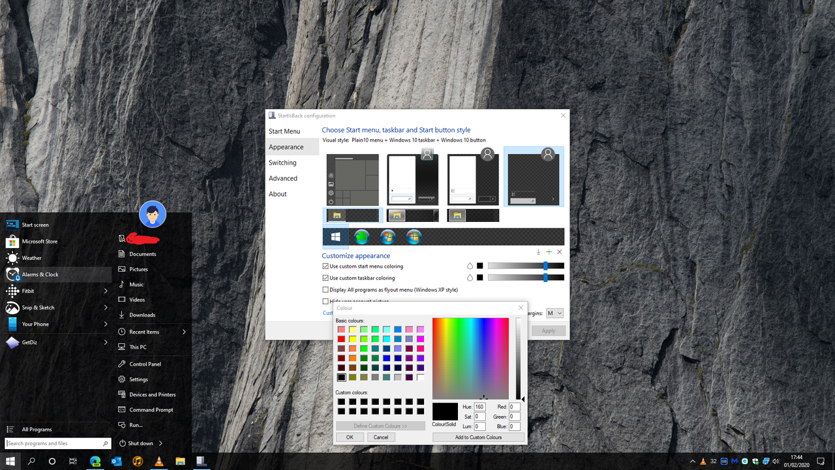Image resolution: width=835 pixels, height=470 pixels.
Task: Expand GetDiz submenu arrow
Action: (x=106, y=342)
